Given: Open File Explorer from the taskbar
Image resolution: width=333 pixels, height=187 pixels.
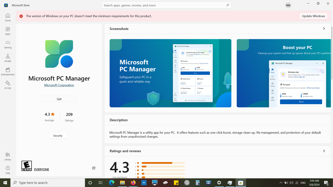Looking at the screenshot, I should click(122, 183).
